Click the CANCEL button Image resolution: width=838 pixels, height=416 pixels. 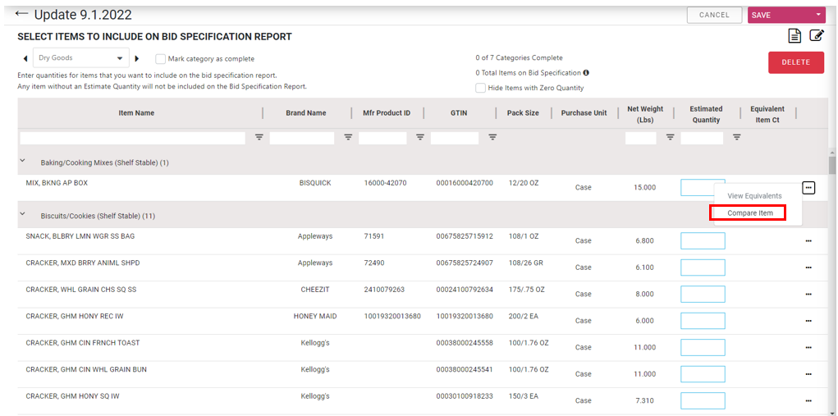coord(714,15)
